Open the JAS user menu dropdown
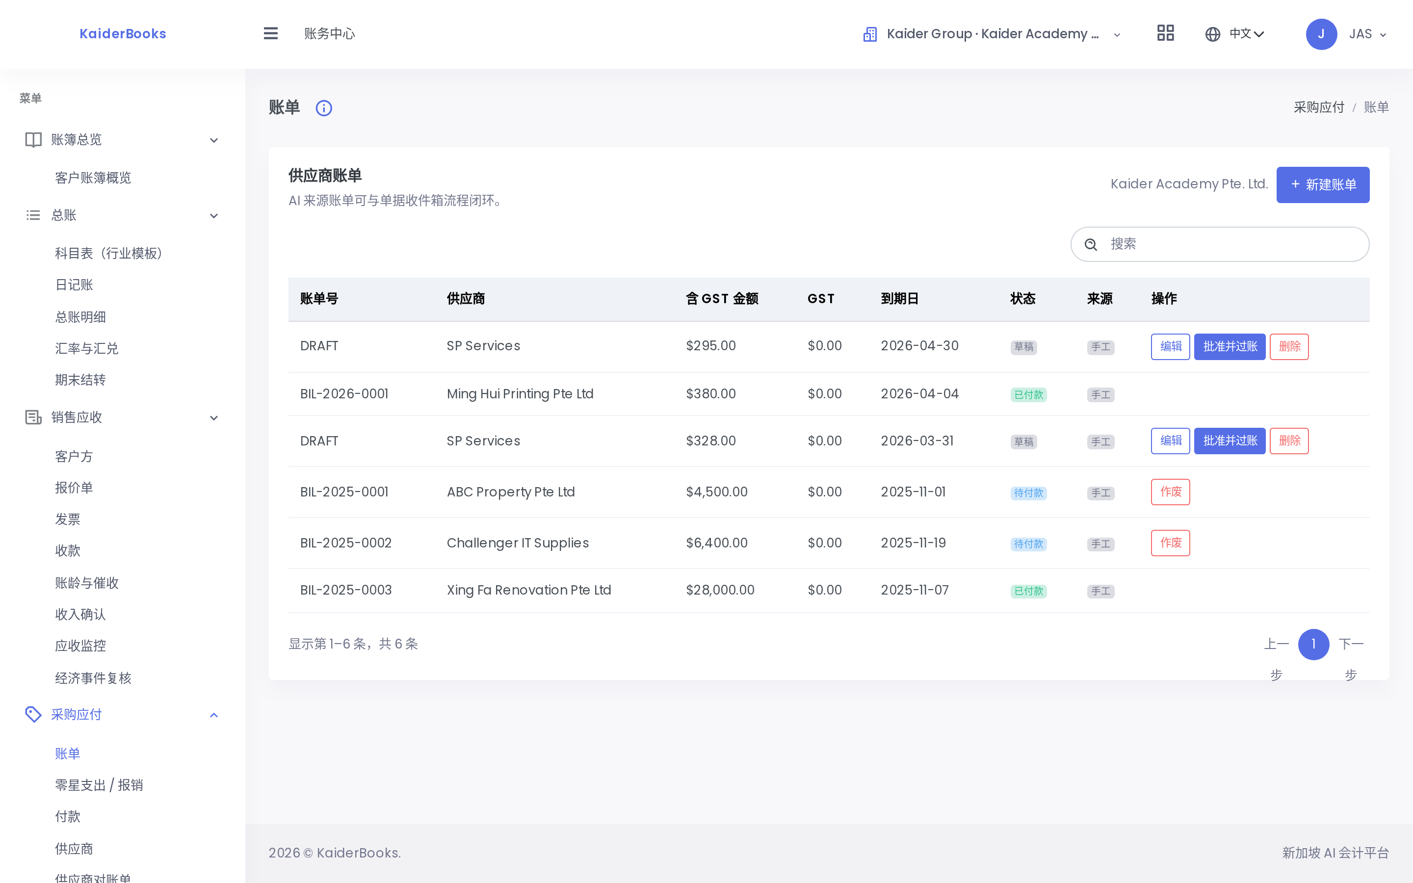The image size is (1413, 883). pos(1367,34)
